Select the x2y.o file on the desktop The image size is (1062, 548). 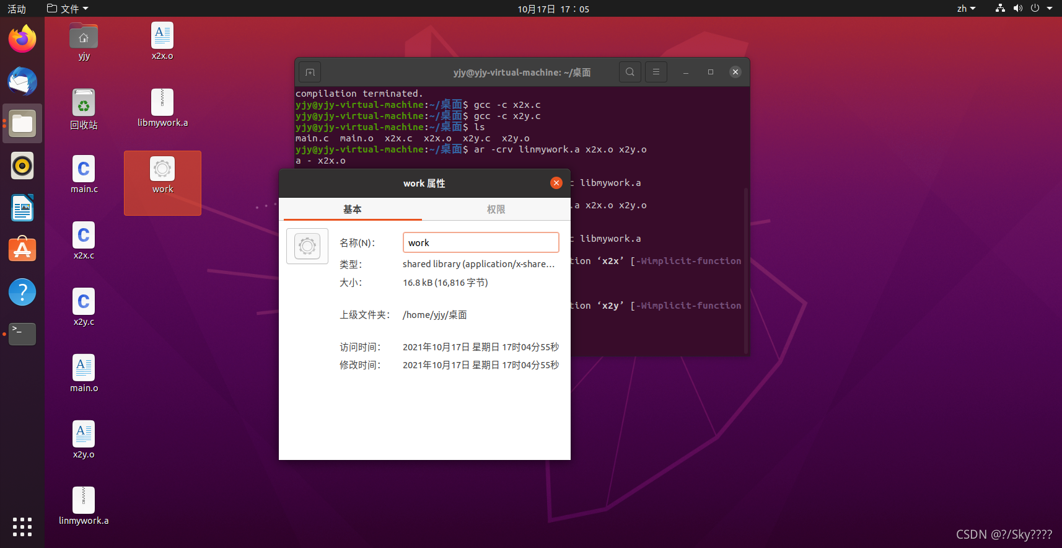pos(84,440)
